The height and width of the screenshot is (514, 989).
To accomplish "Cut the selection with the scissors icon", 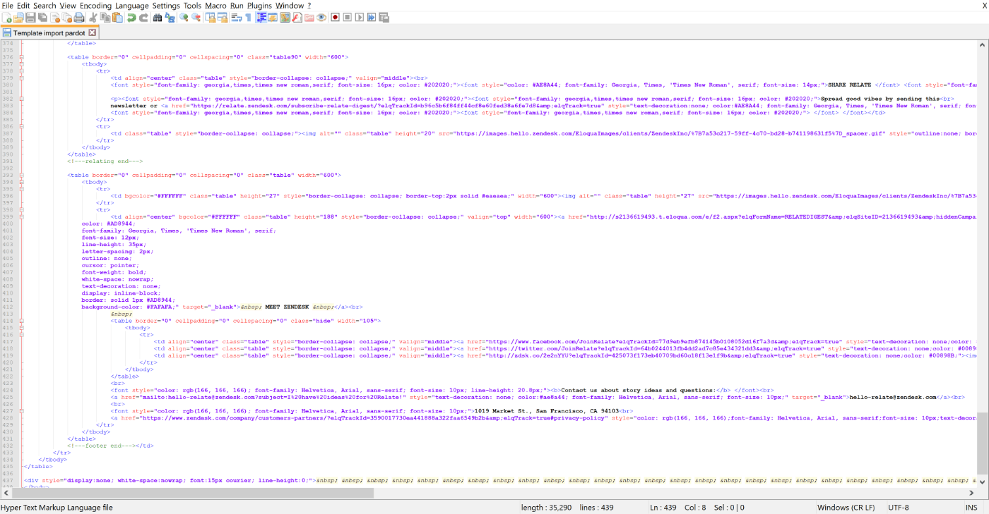I will pyautogui.click(x=92, y=17).
